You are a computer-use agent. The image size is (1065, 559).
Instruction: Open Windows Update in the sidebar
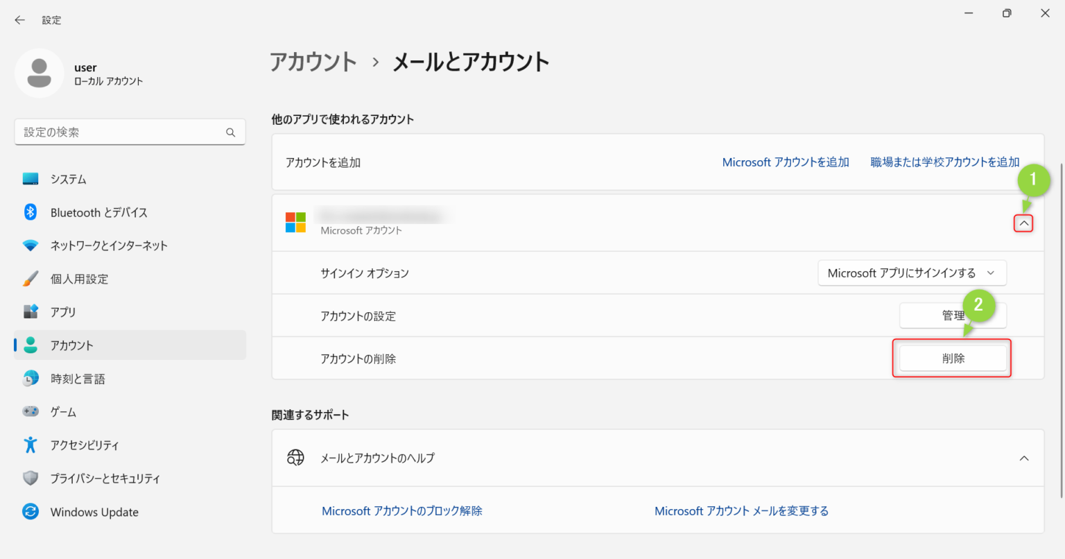click(94, 512)
